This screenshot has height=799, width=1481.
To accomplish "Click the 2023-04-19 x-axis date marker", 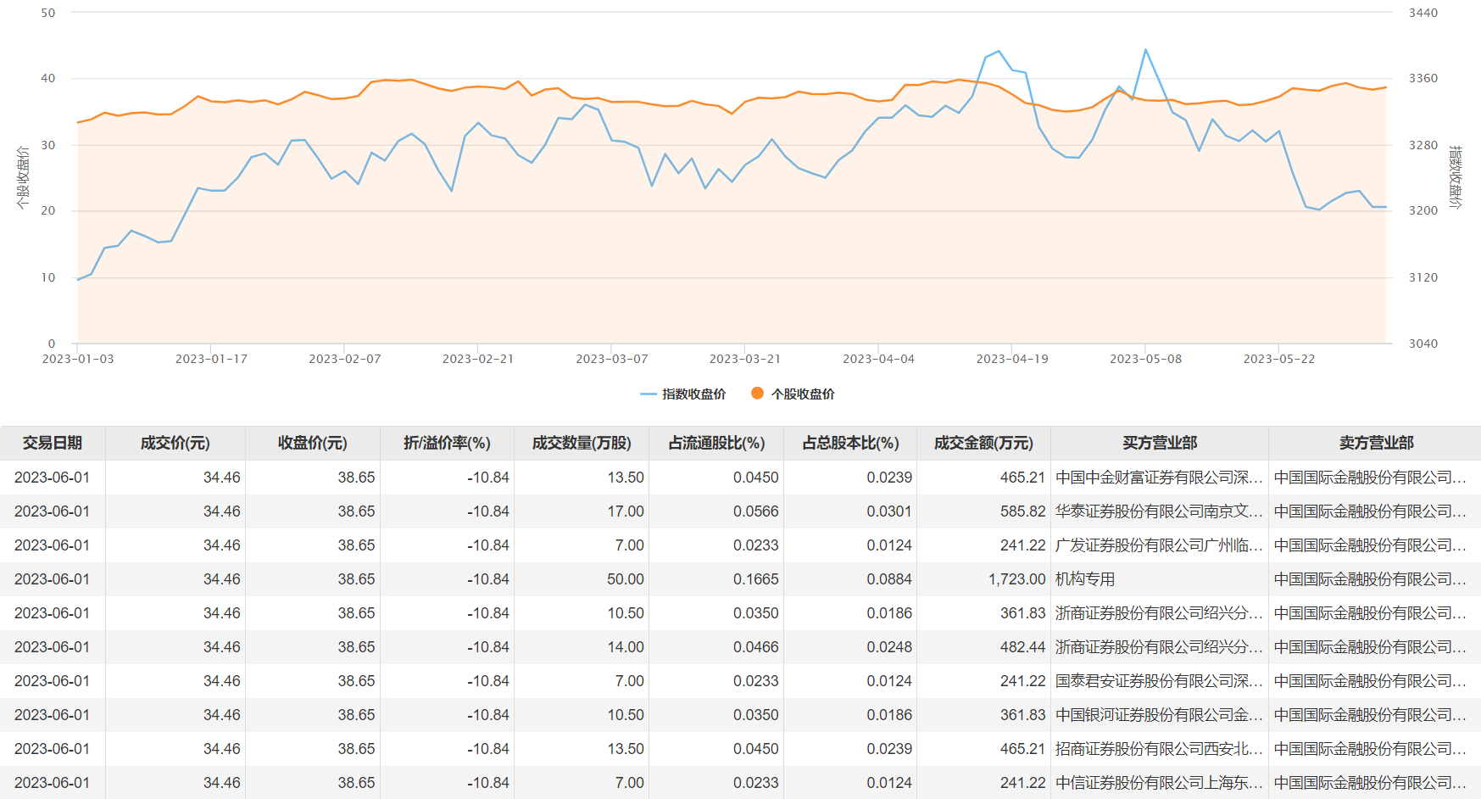I will point(1012,359).
